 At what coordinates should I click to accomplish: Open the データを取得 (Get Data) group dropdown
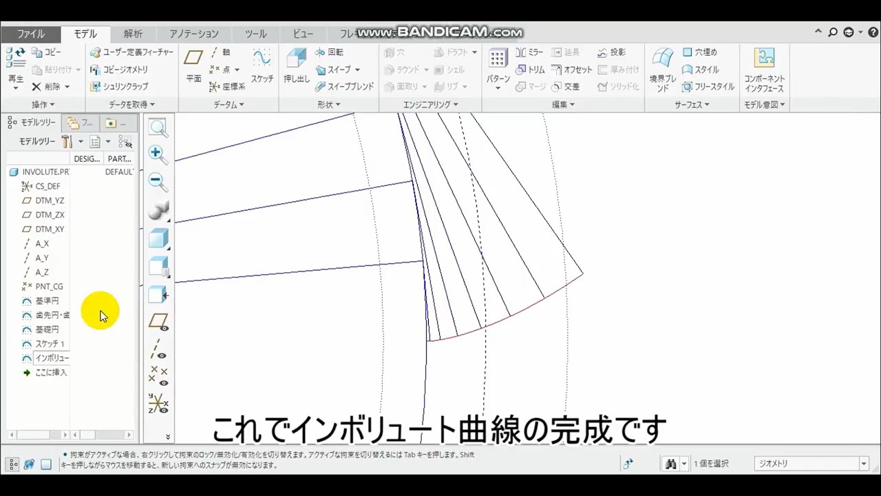pyautogui.click(x=131, y=105)
